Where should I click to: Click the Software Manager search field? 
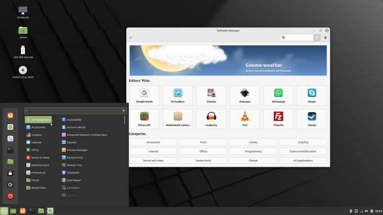click(x=297, y=38)
